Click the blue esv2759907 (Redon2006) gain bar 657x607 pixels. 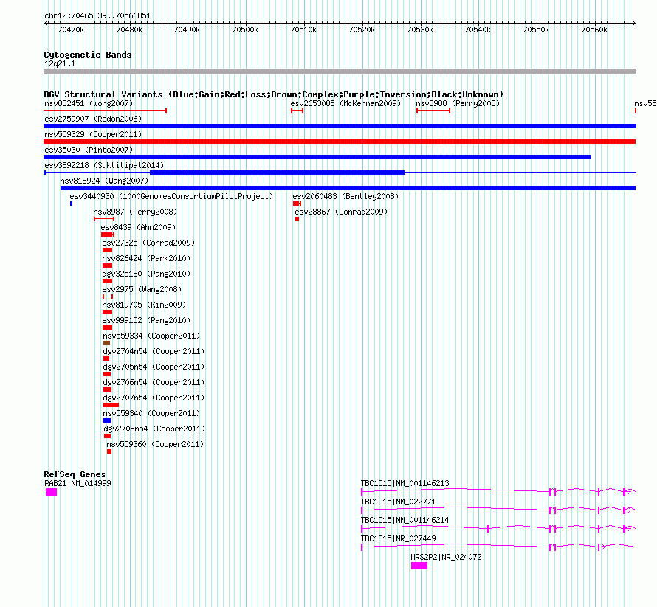(x=340, y=126)
